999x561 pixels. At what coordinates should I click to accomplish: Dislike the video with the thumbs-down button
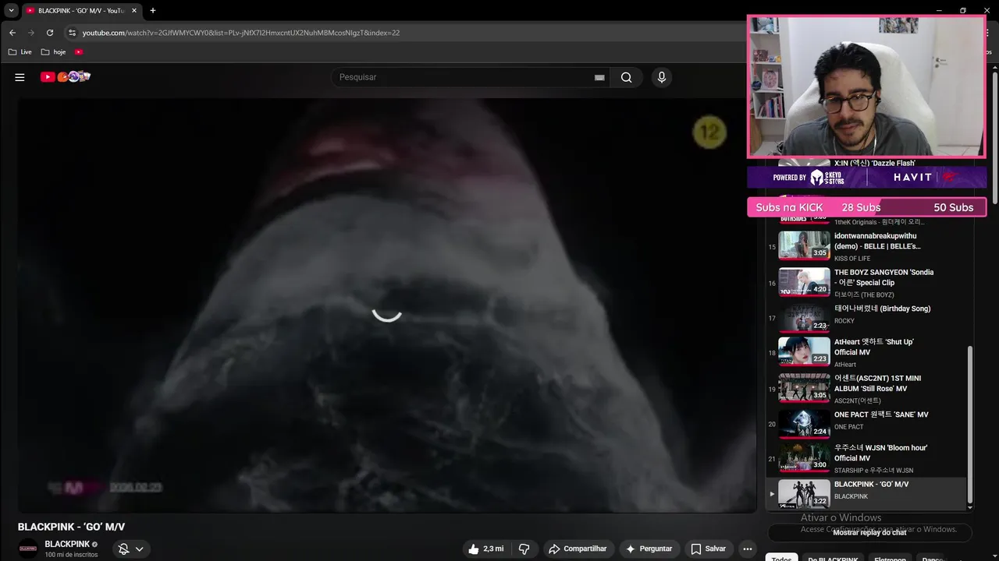click(x=524, y=549)
